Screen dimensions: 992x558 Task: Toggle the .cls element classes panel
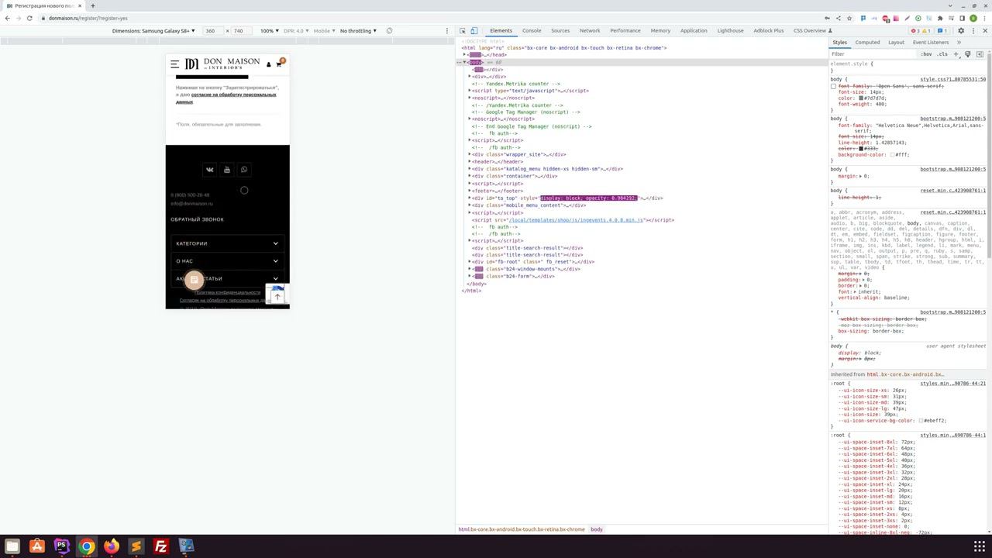pos(942,54)
